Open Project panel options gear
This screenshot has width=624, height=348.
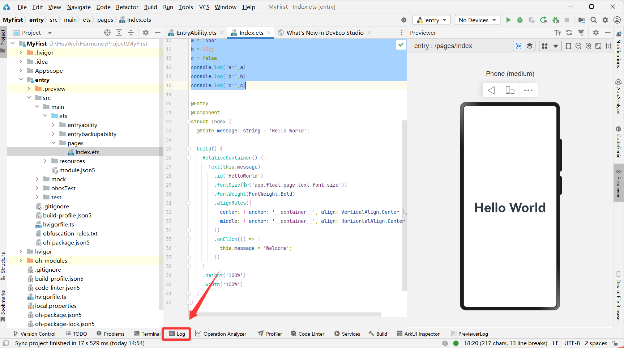point(146,33)
